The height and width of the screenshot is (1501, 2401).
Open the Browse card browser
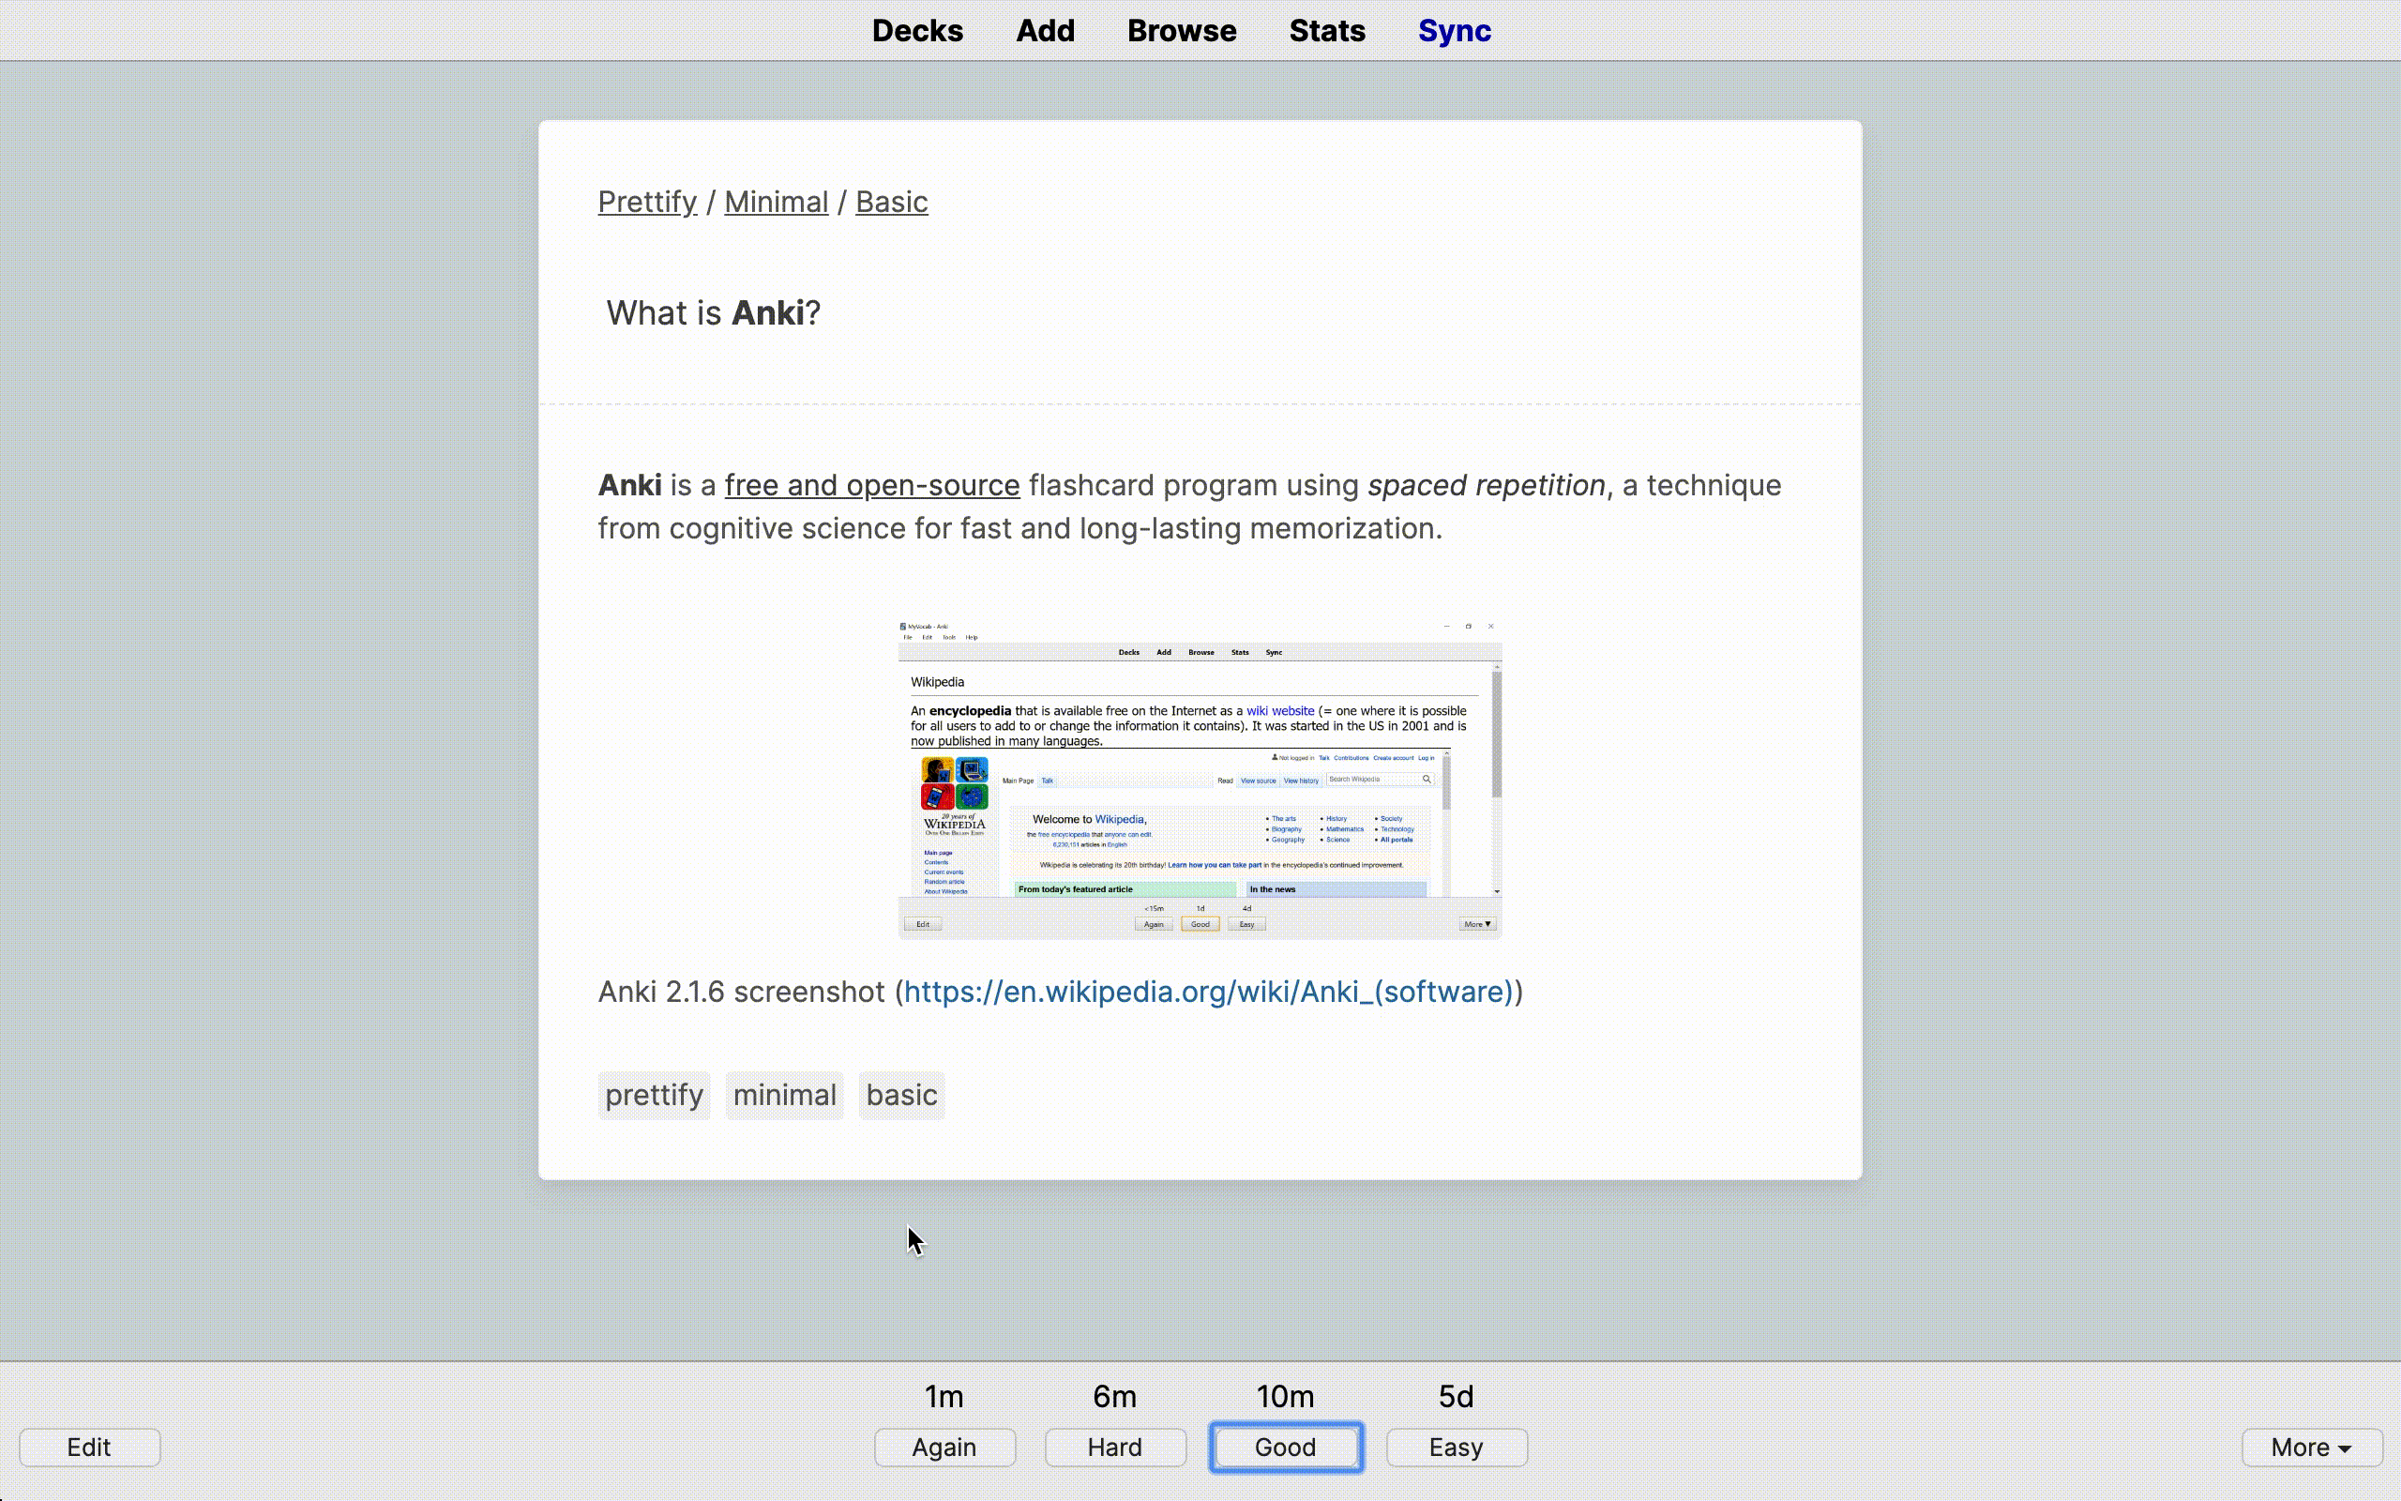point(1181,31)
